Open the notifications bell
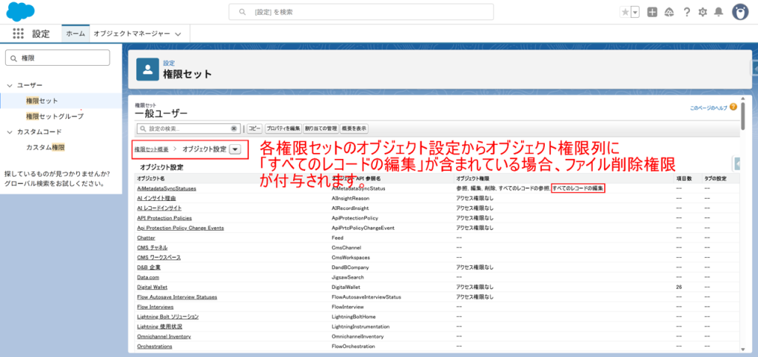This screenshot has width=758, height=357. coord(719,13)
